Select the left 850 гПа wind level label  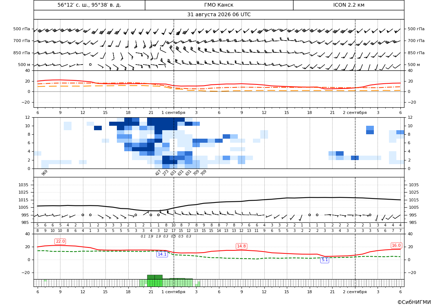[x=22, y=53]
